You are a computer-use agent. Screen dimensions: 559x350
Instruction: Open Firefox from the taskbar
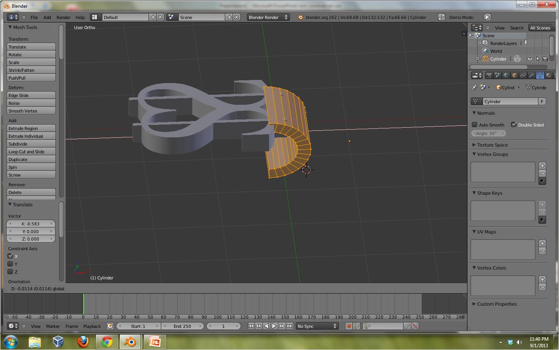(x=83, y=342)
